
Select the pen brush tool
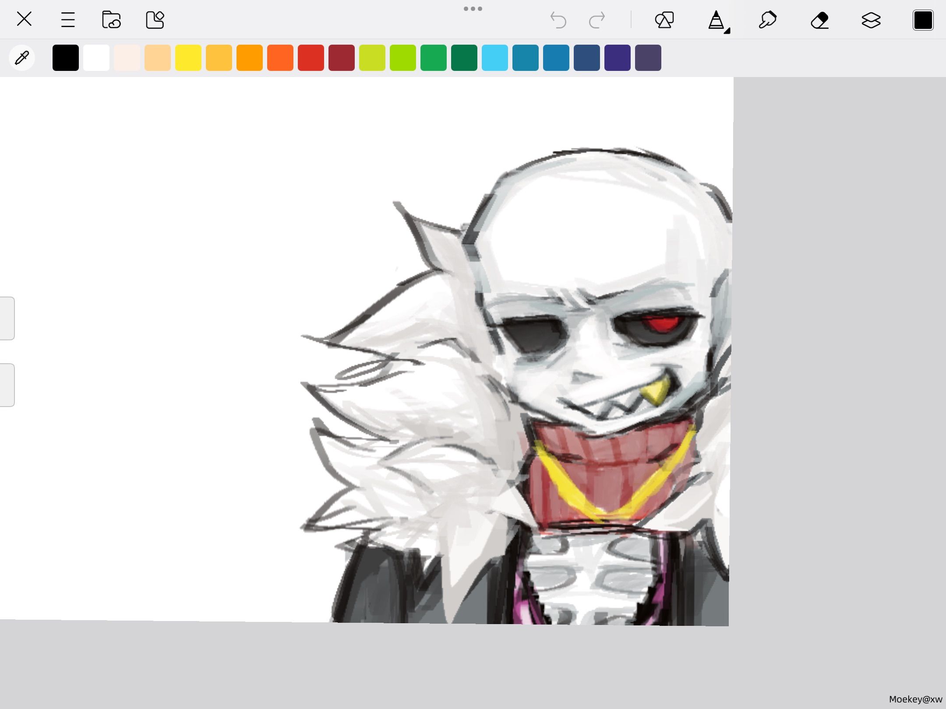click(x=716, y=20)
